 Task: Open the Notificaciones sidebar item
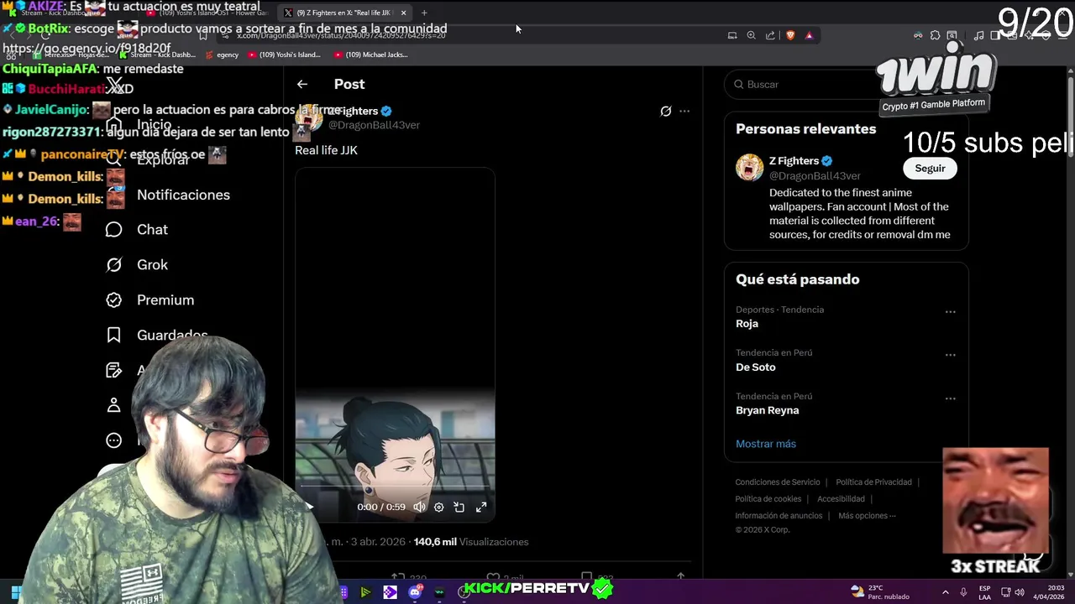183,195
